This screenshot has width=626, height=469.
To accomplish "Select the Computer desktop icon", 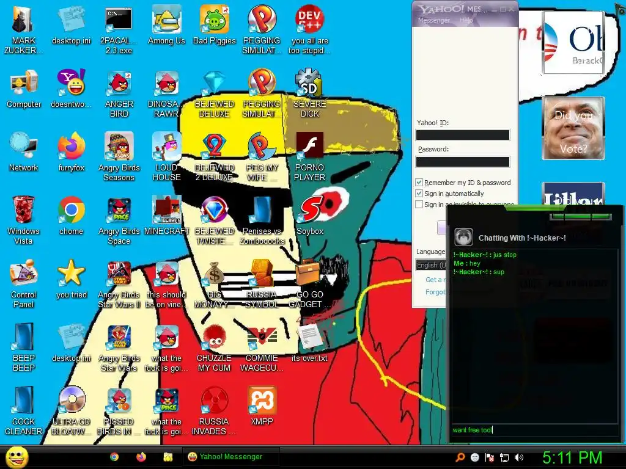I will [x=24, y=89].
